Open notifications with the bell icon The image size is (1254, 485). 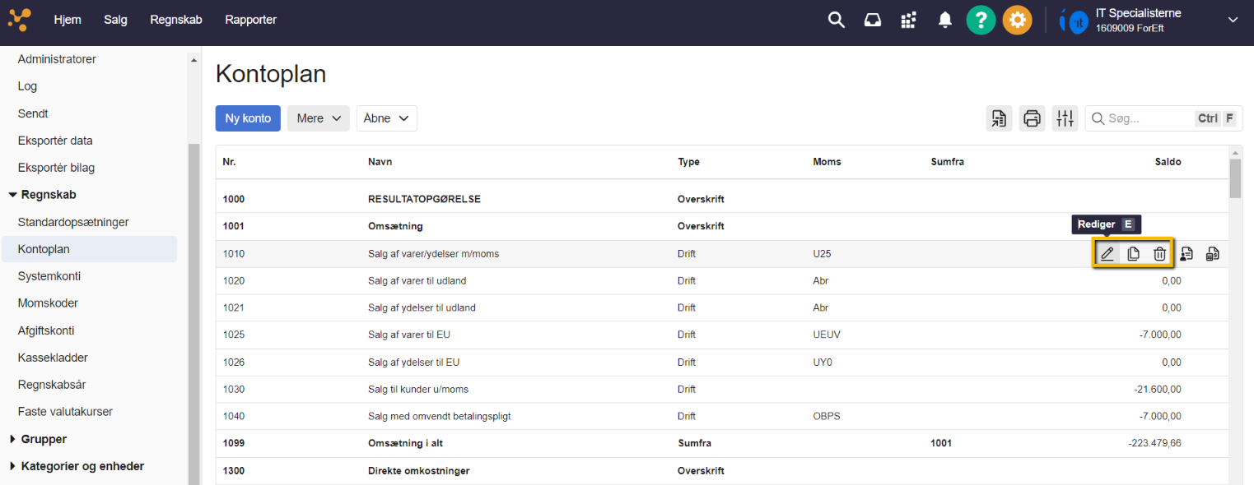(945, 21)
